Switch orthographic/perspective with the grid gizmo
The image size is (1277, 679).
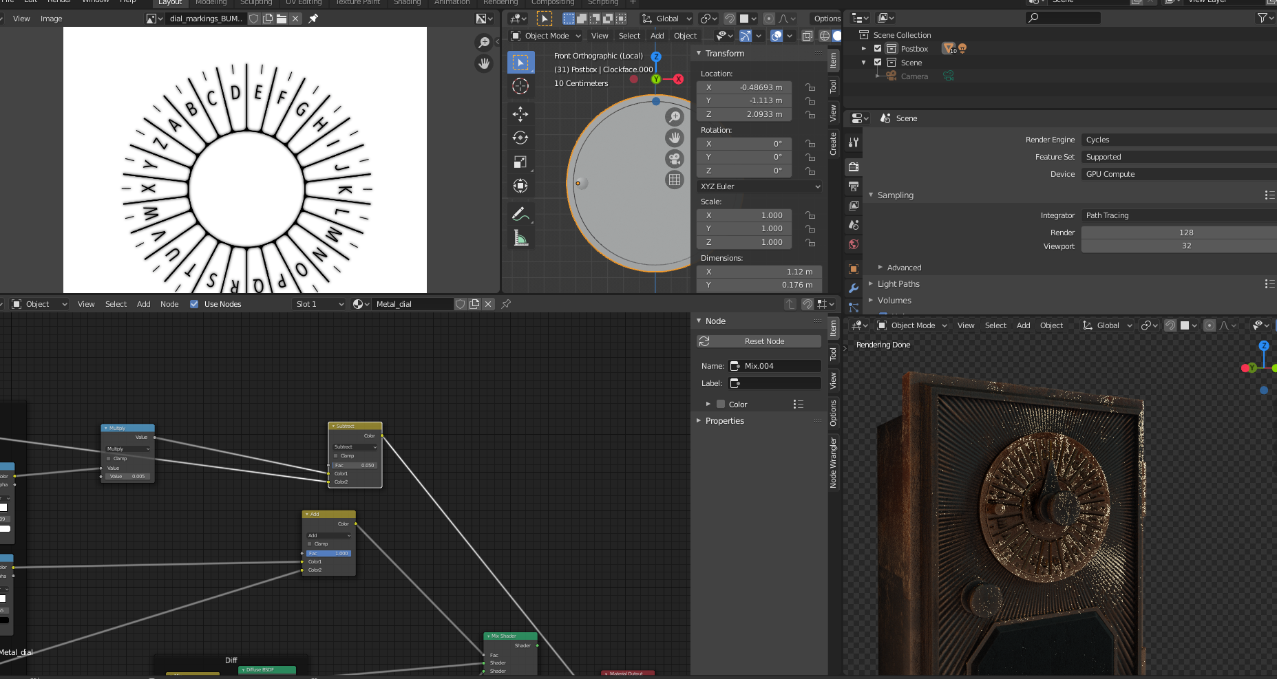(x=675, y=180)
